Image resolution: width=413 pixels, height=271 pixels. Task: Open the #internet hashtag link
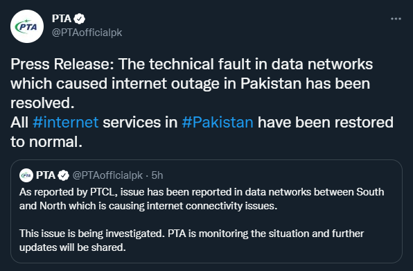[x=66, y=123]
